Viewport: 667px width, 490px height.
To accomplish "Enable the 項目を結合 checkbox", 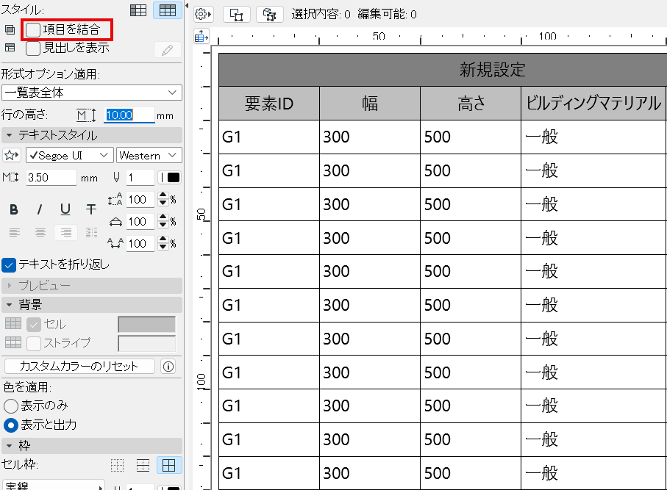I will click(33, 29).
